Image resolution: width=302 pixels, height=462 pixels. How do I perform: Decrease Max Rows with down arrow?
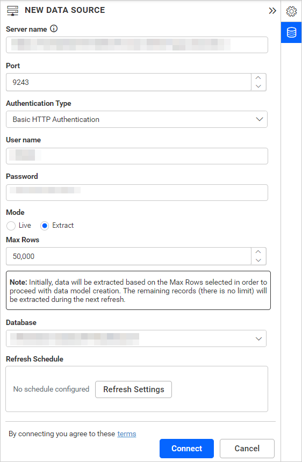[x=258, y=261]
